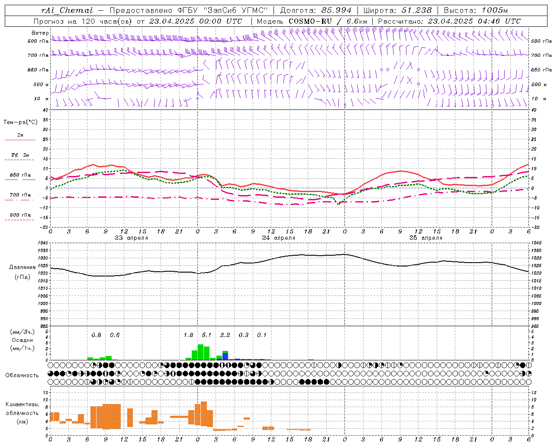Click the (мм/3ч.) unit label
The width and height of the screenshot is (554, 443).
pyautogui.click(x=22, y=332)
